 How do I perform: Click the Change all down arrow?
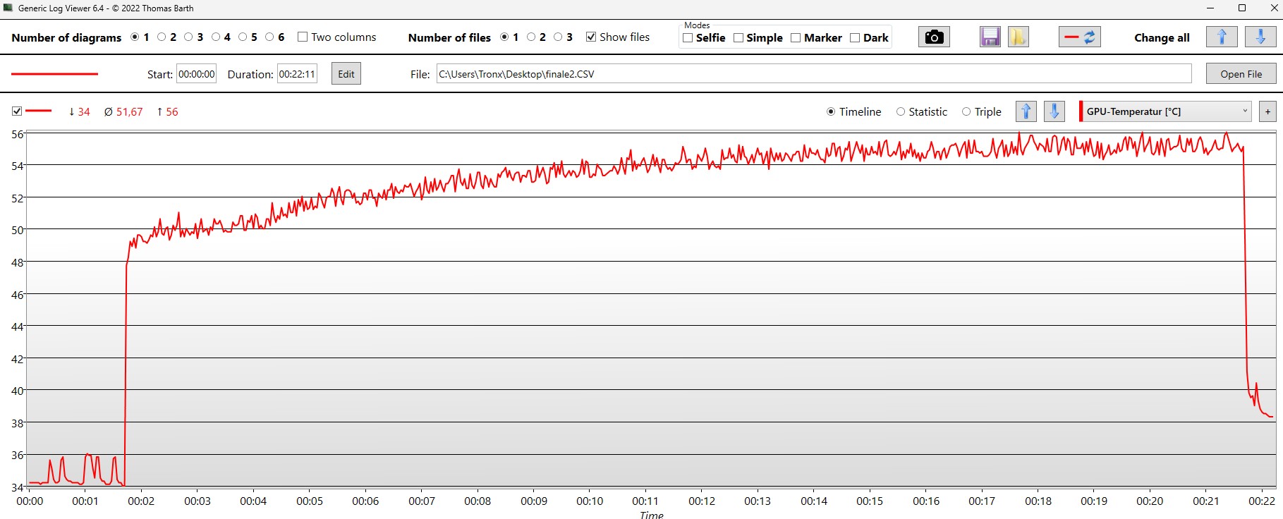tap(1260, 37)
